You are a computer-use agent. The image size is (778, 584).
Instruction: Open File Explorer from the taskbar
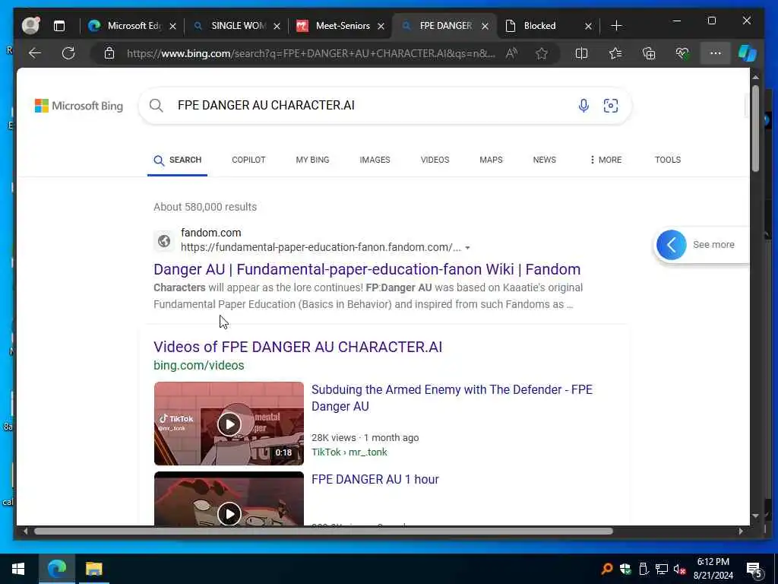click(93, 569)
